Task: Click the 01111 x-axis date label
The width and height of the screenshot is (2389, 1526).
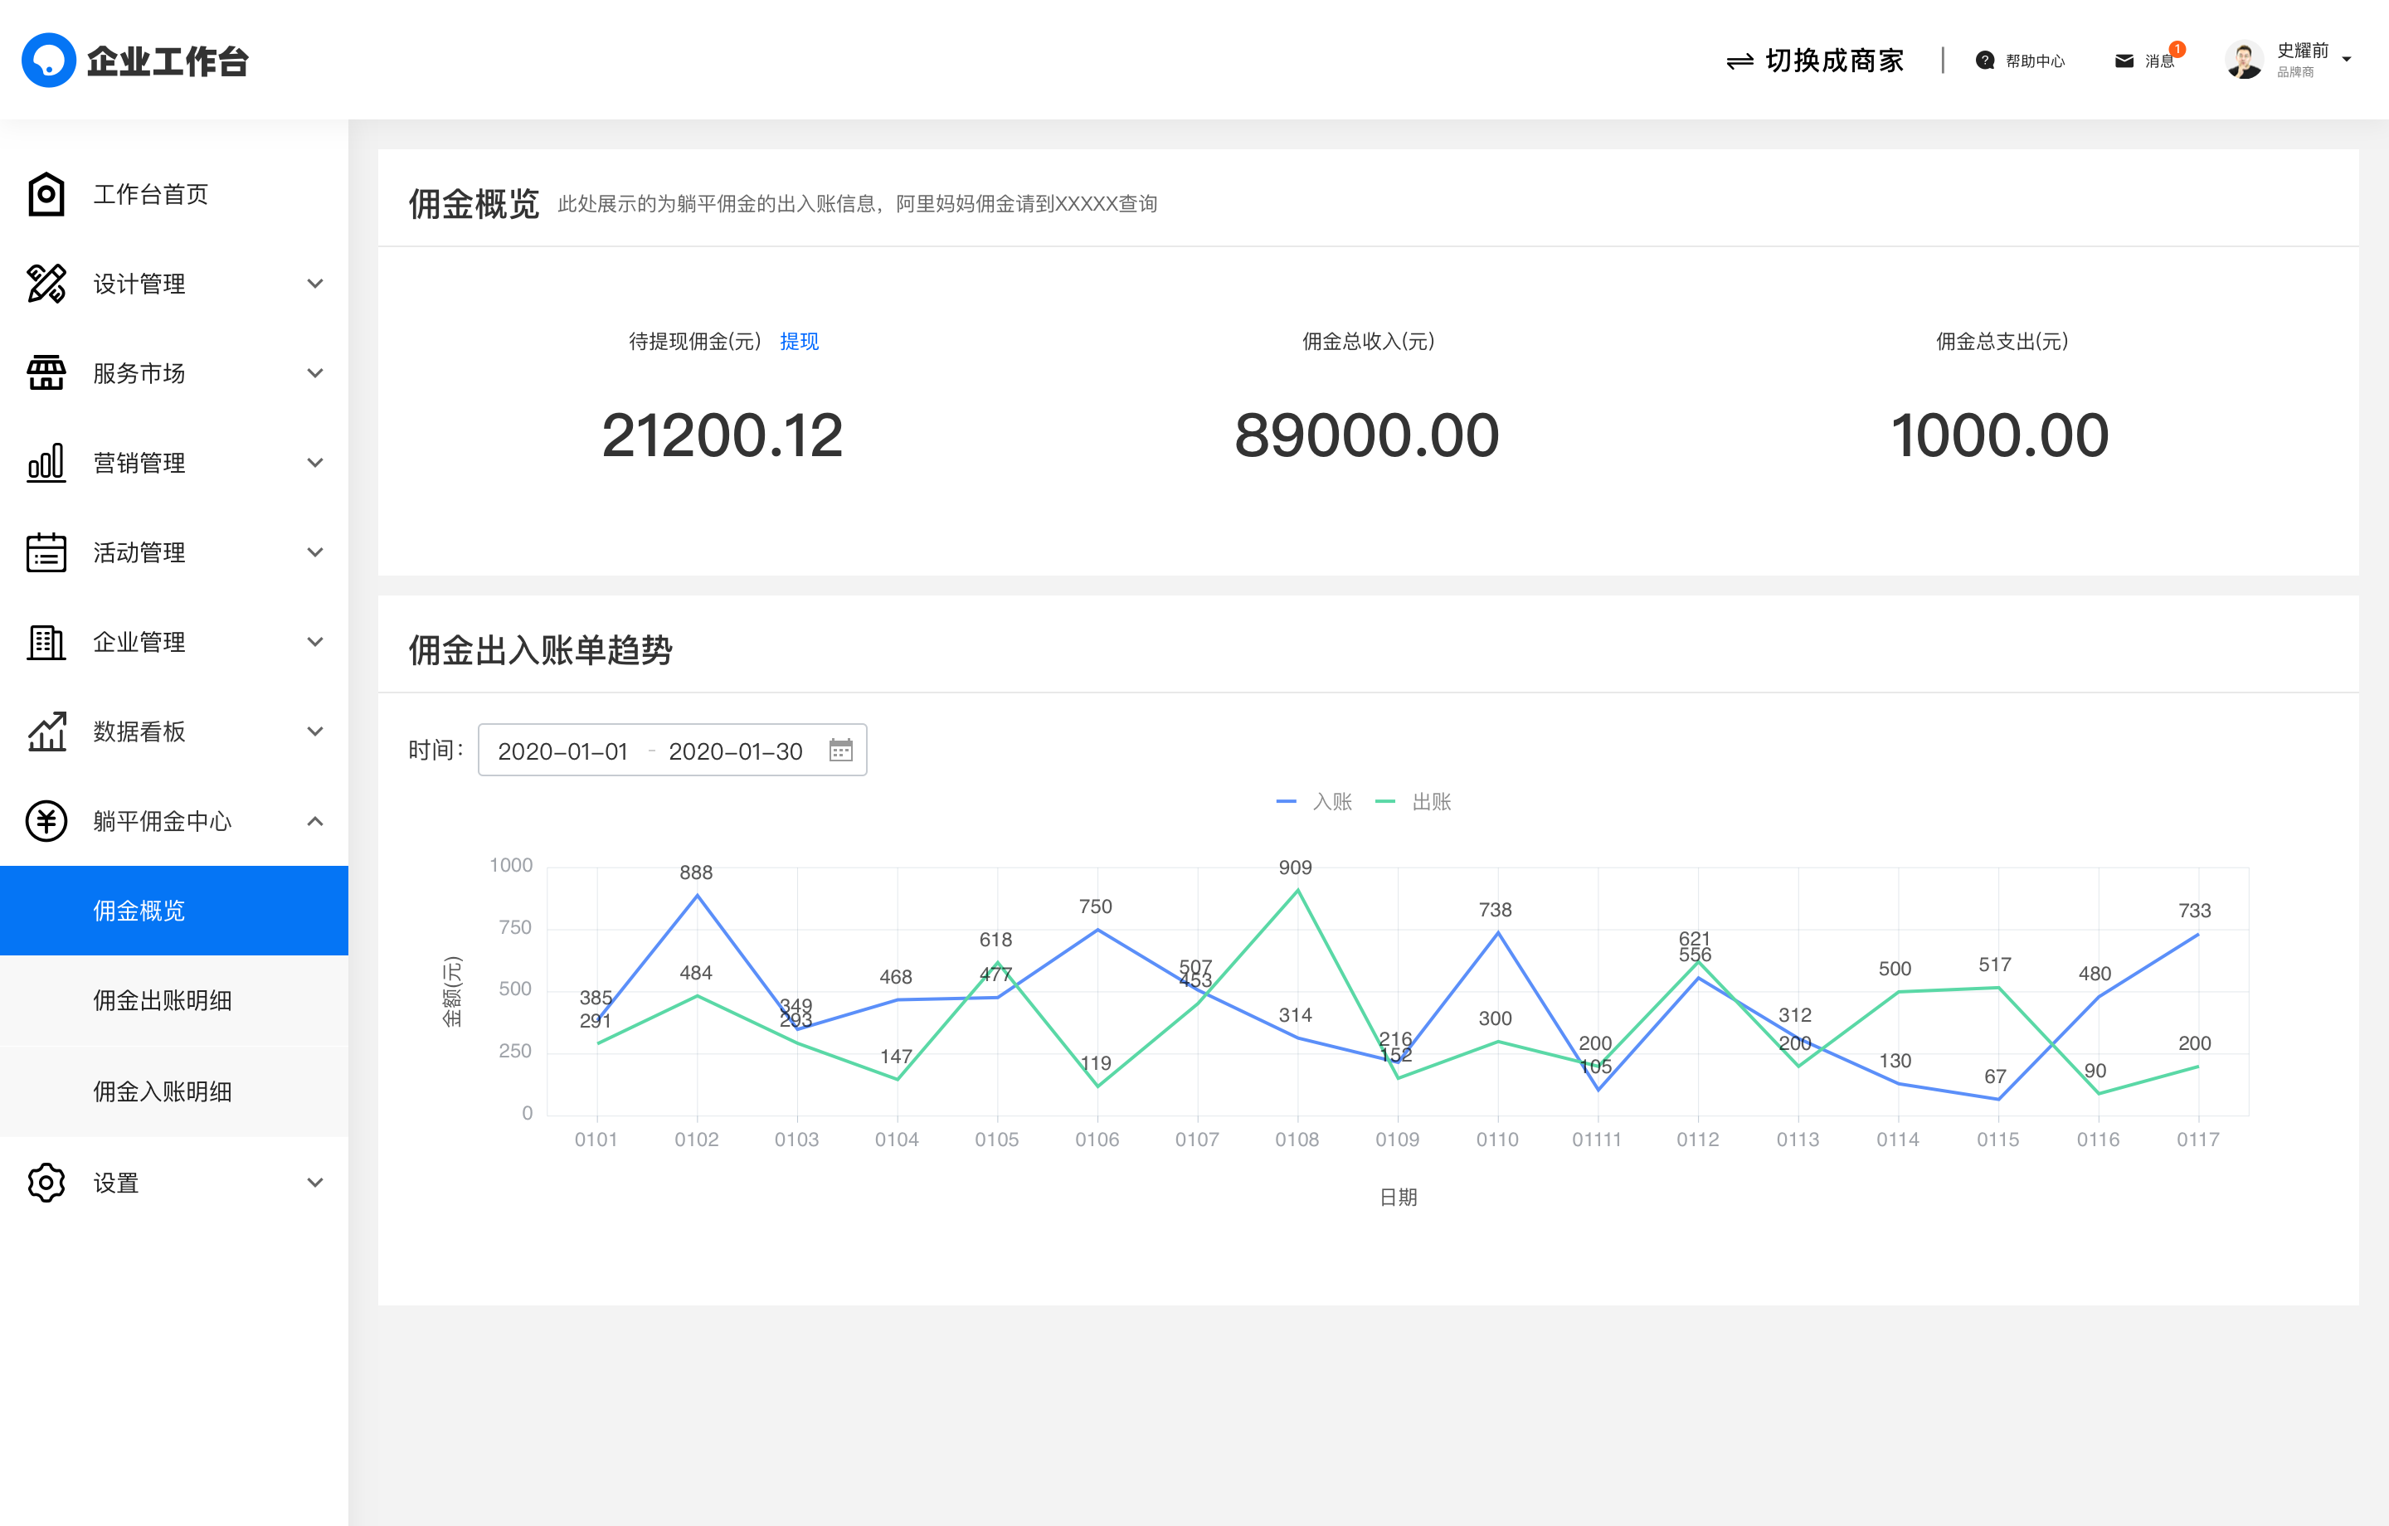Action: point(1596,1139)
